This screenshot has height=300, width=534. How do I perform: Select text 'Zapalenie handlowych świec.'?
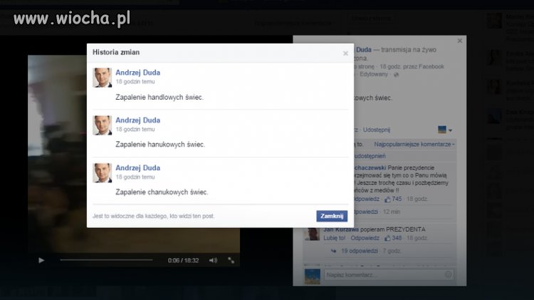(159, 98)
